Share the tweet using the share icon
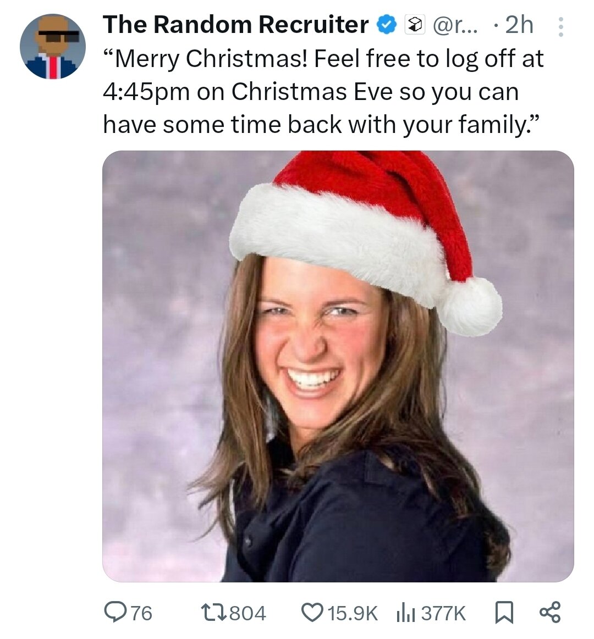Screen dimensions: 594x639 click(x=549, y=613)
